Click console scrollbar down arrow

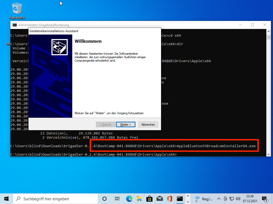(x=268, y=154)
